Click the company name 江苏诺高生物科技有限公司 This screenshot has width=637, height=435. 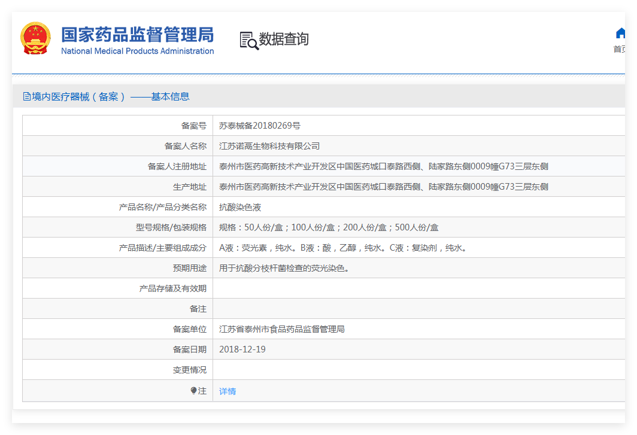[x=269, y=146]
